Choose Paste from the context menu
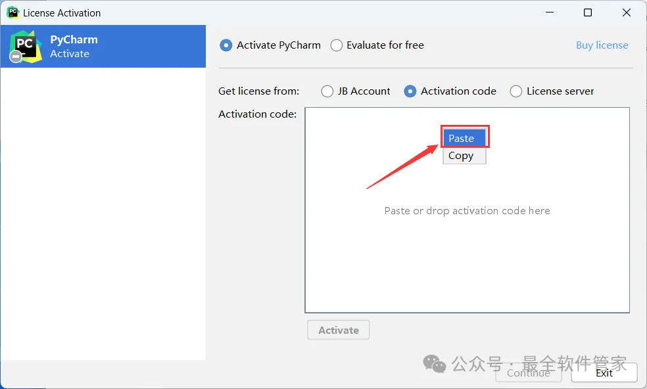The width and height of the screenshot is (647, 389). pos(465,138)
